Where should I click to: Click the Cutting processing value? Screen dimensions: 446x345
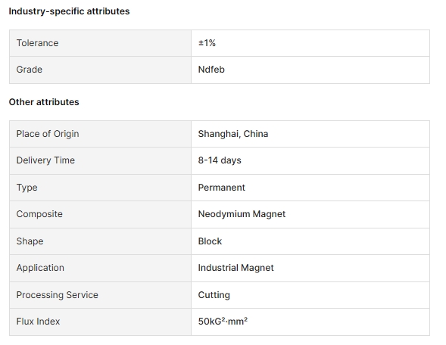tap(214, 295)
